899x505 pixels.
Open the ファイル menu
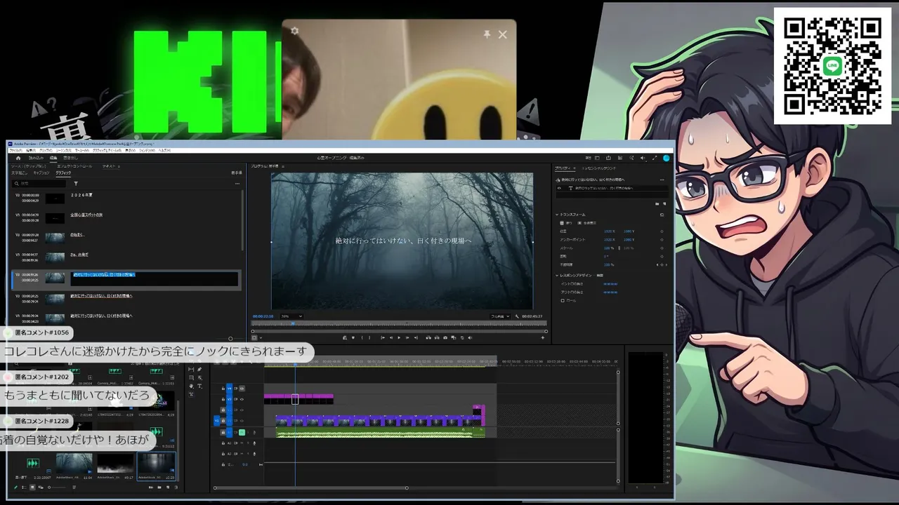tap(16, 150)
